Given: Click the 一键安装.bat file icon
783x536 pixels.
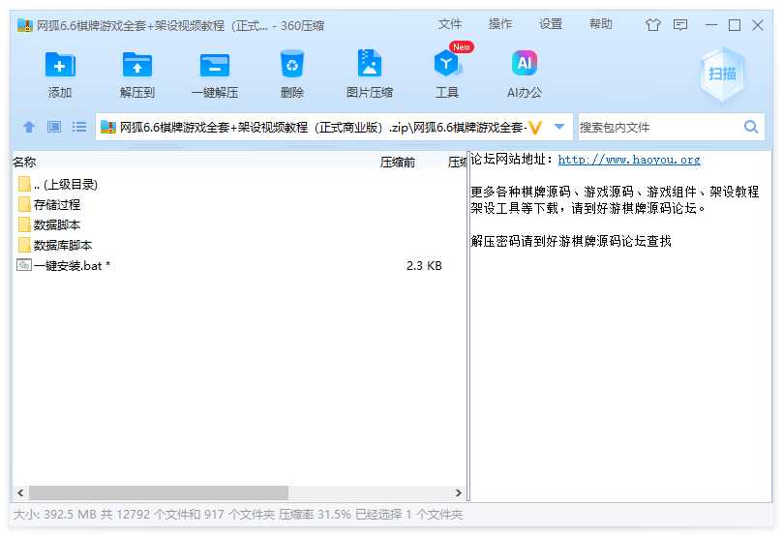Looking at the screenshot, I should [x=24, y=265].
